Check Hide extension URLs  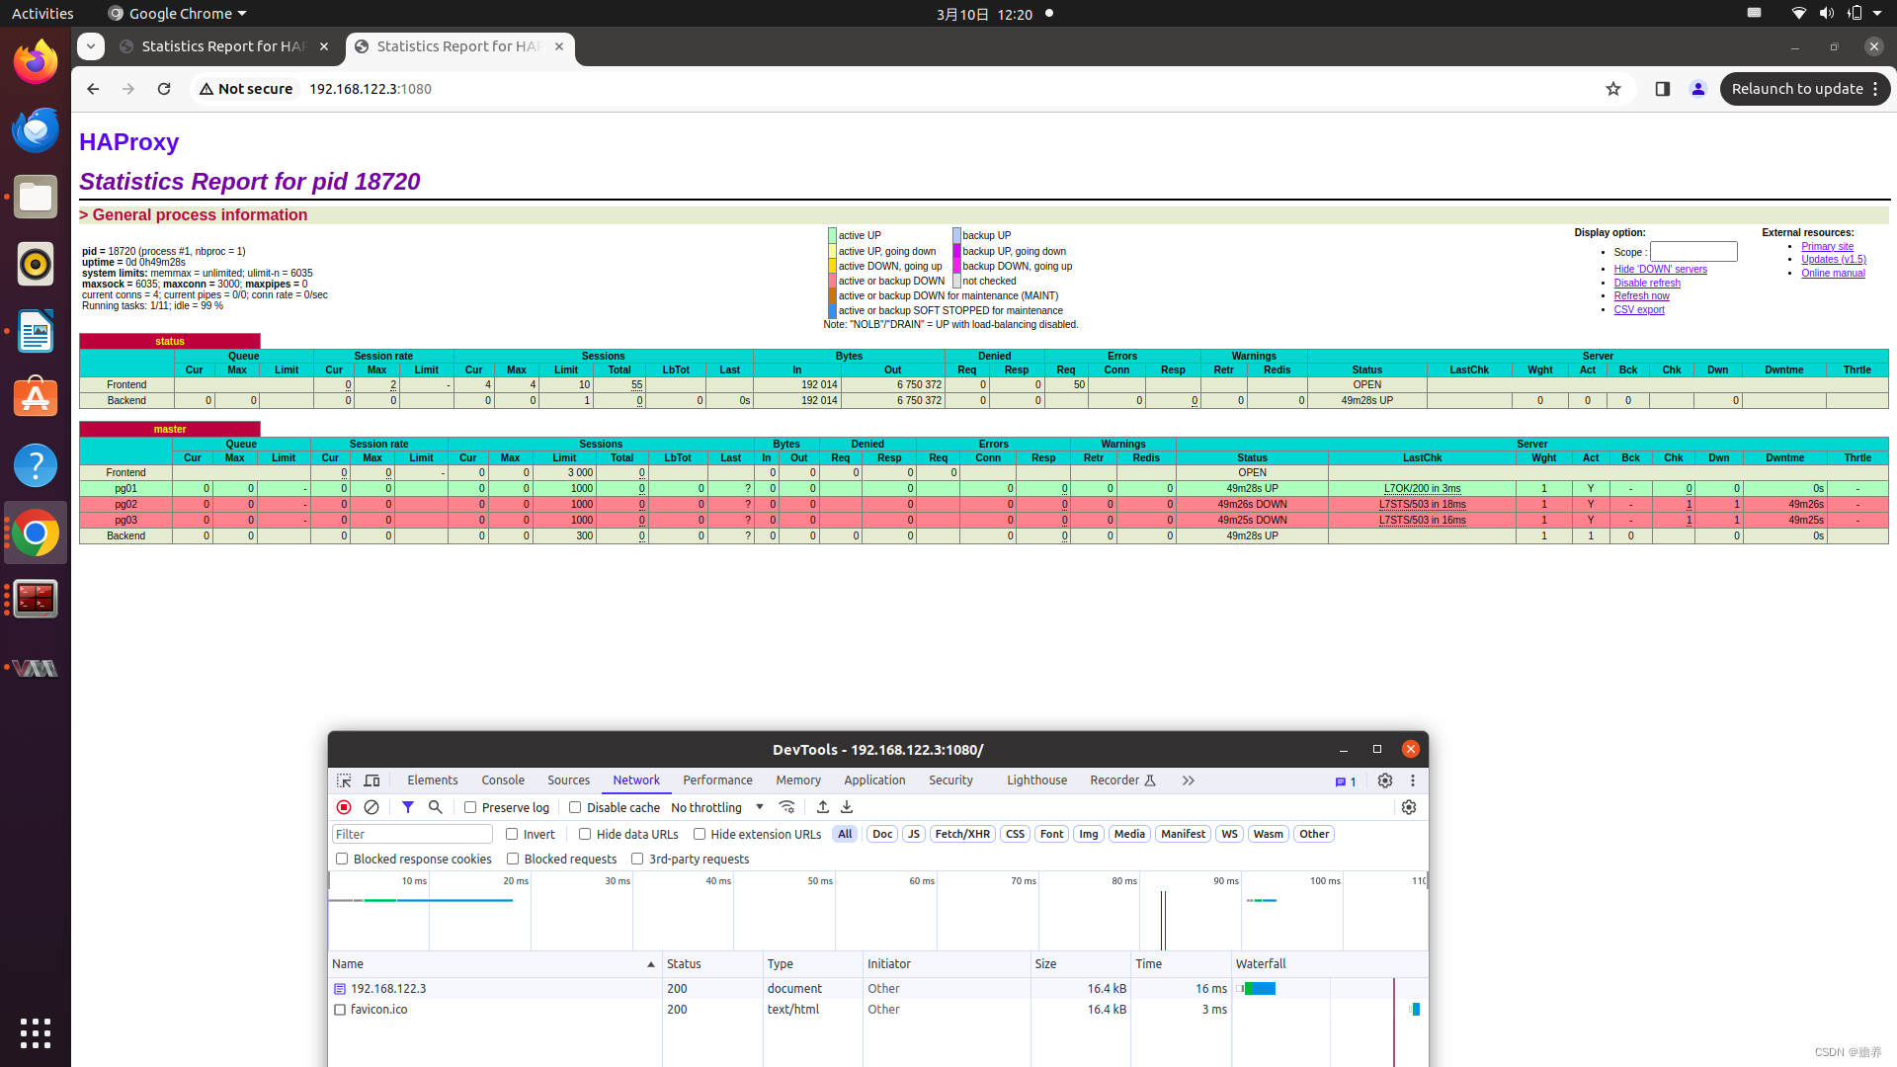click(700, 834)
